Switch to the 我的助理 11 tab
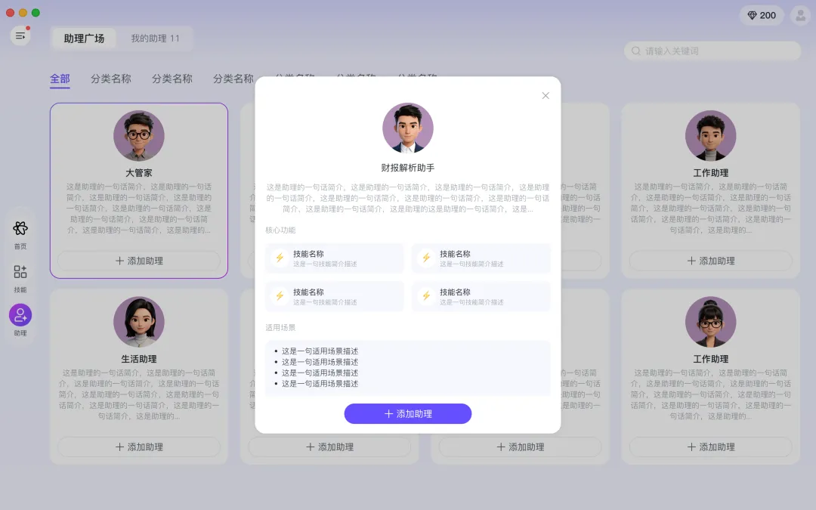Screen dimensions: 816x510 pyautogui.click(x=155, y=39)
